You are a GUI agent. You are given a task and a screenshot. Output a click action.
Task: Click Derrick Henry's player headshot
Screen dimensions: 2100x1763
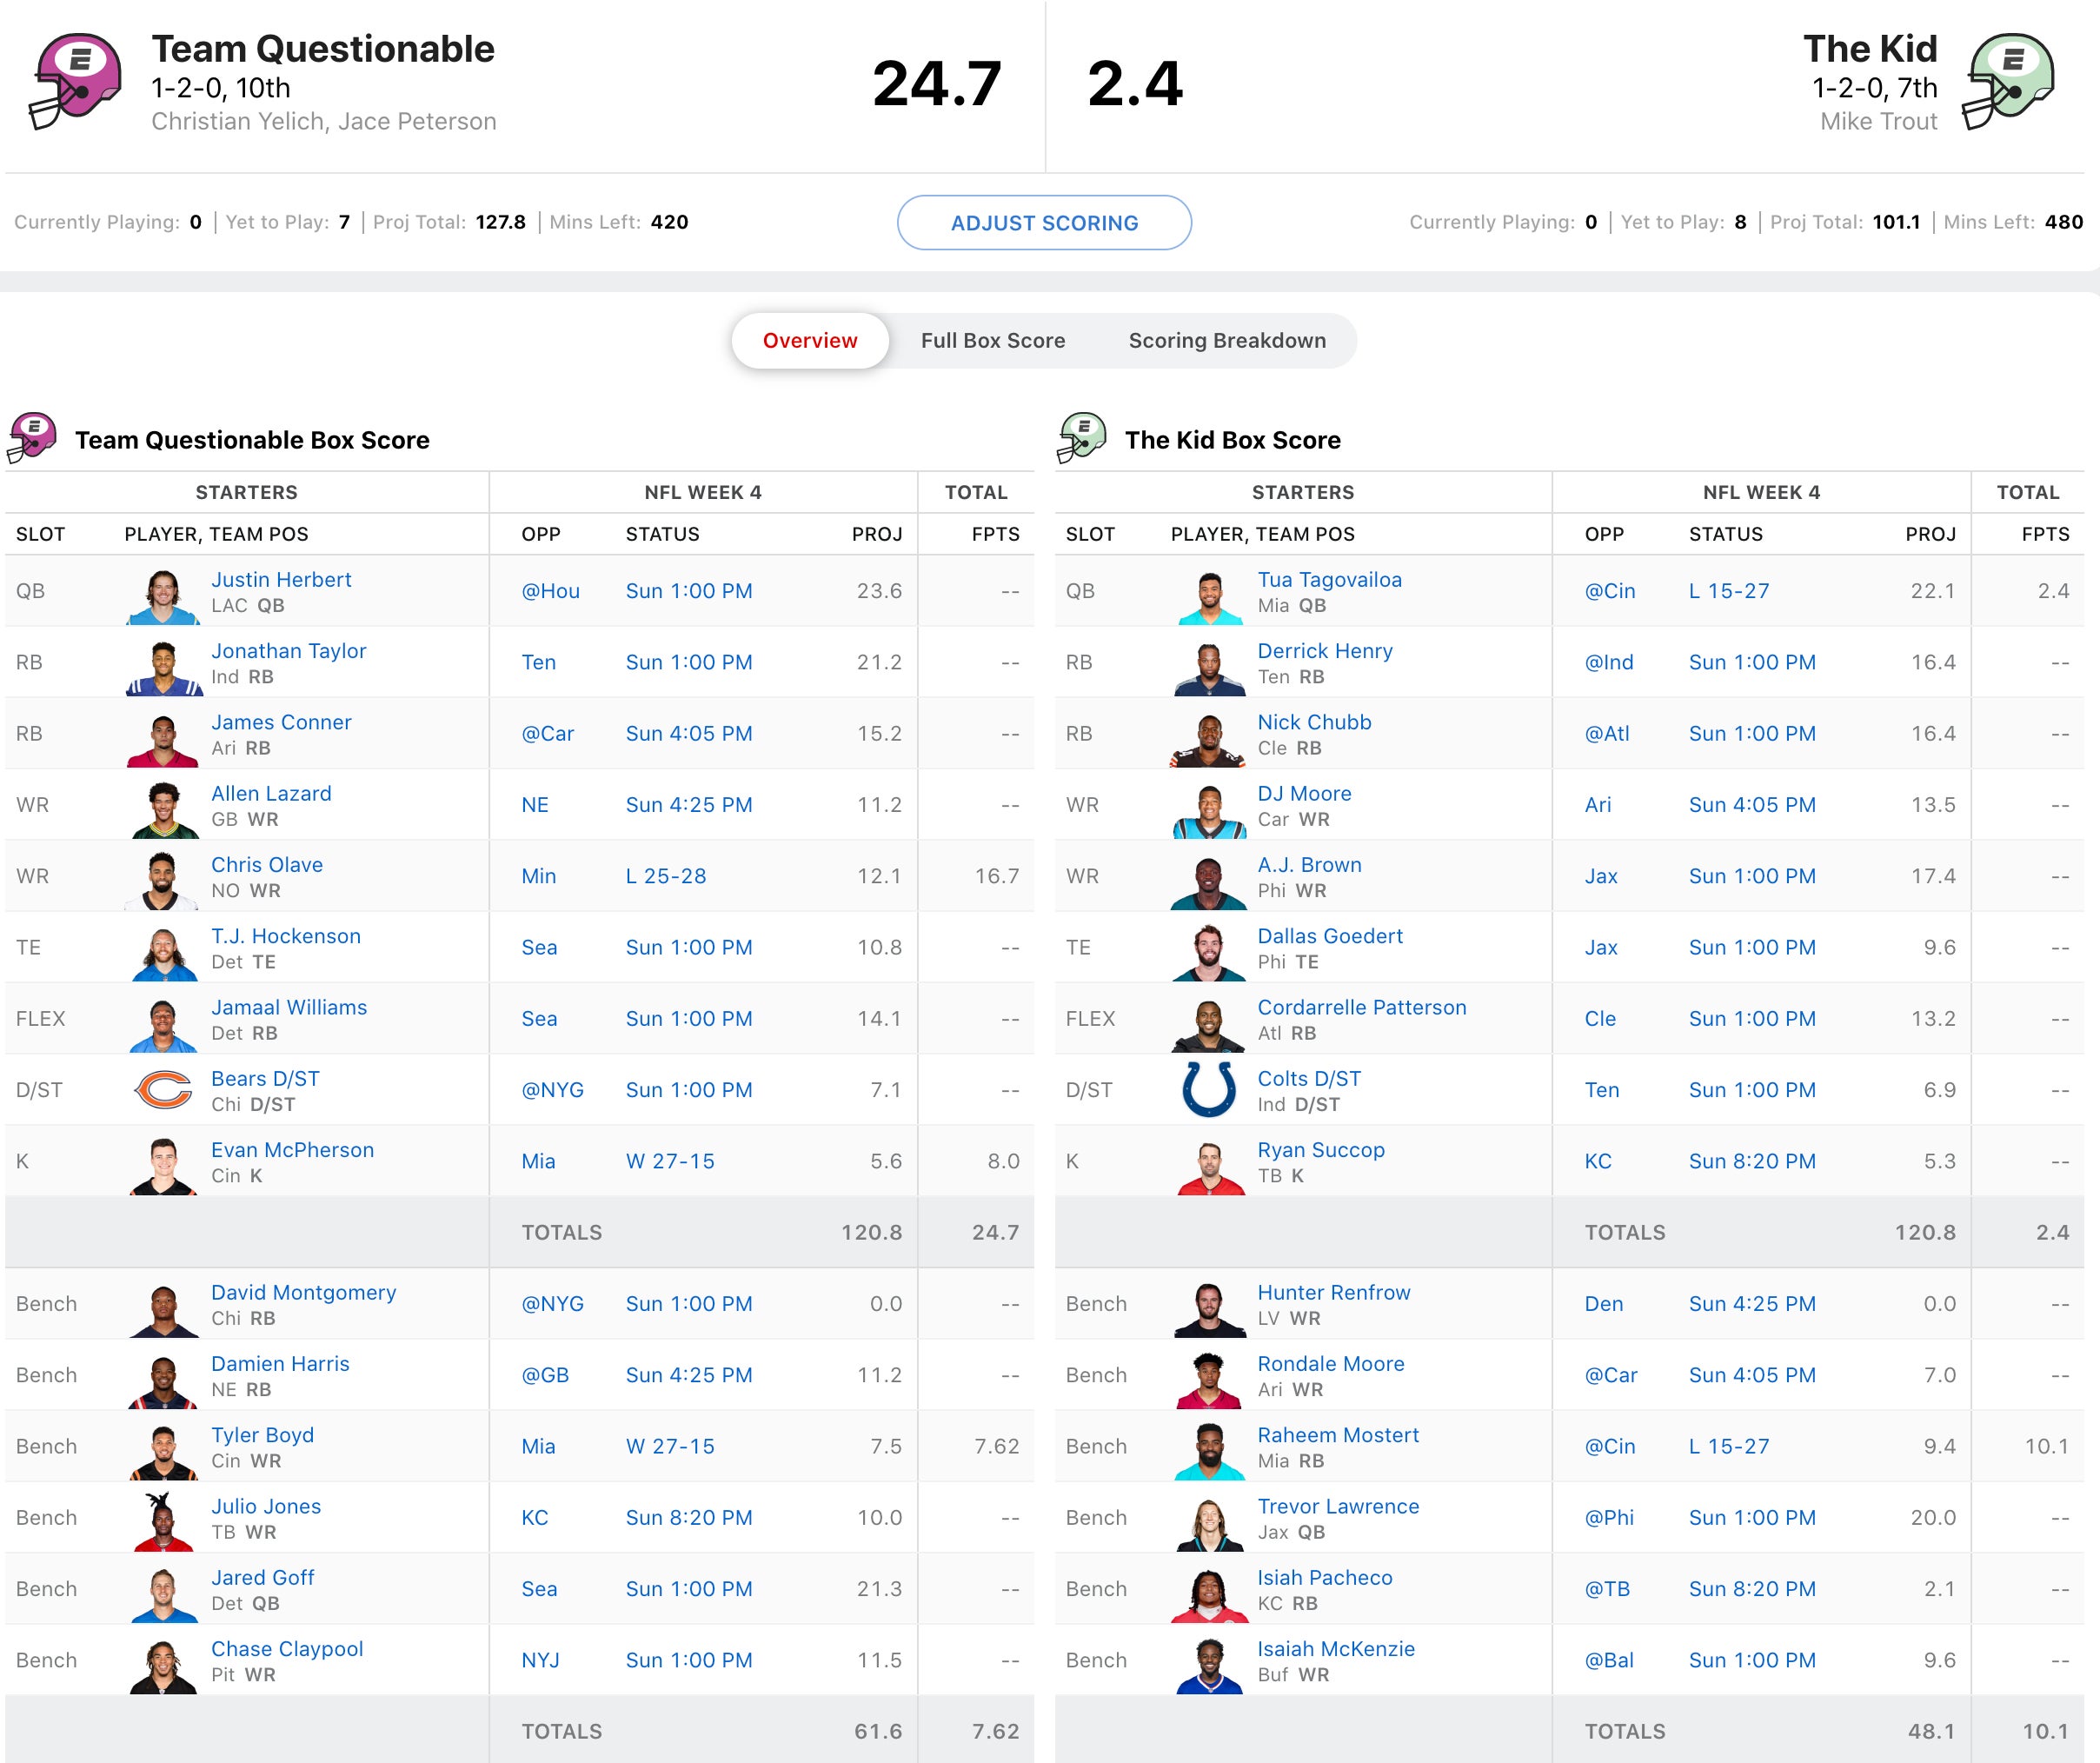[x=1209, y=667]
